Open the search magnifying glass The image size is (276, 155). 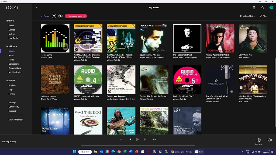click(x=263, y=8)
